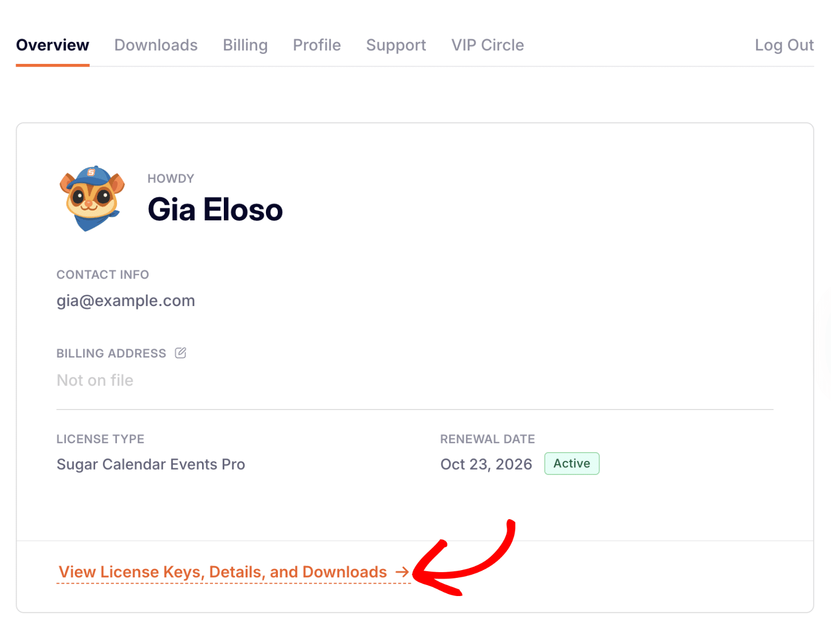Switch to the Overview tab
This screenshot has height=621, width=831.
point(52,45)
